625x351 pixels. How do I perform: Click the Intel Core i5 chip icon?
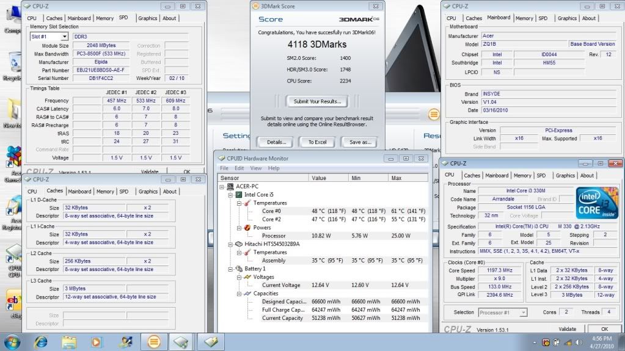238,195
